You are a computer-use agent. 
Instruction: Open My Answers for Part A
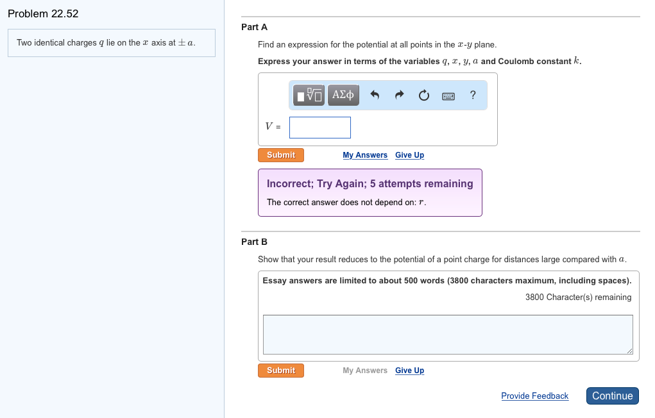coord(364,155)
